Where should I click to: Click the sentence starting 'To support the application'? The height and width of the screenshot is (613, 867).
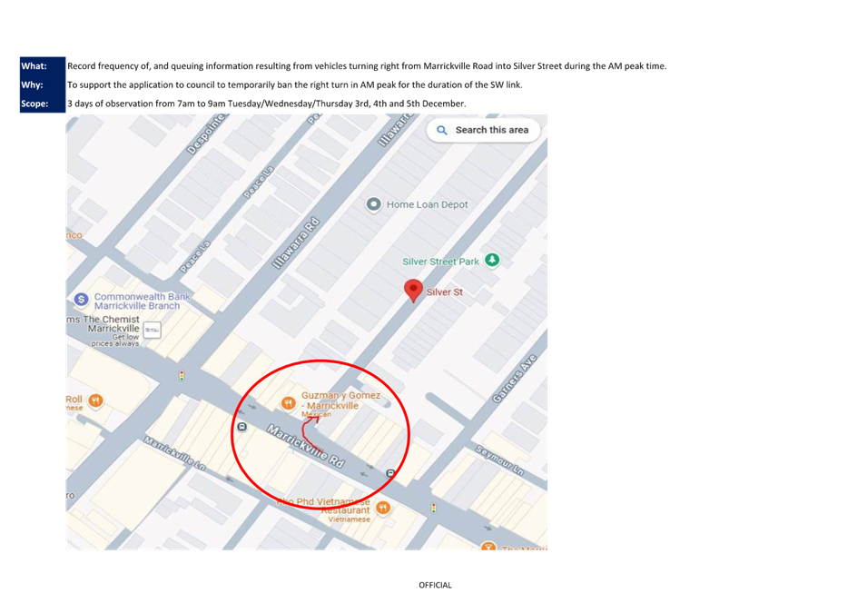[295, 85]
